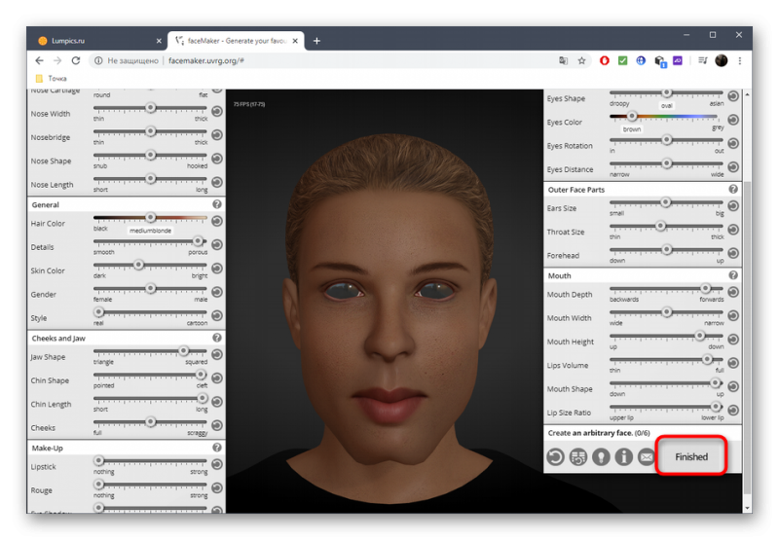Adjust the Hair Color gradient slider

coord(150,217)
